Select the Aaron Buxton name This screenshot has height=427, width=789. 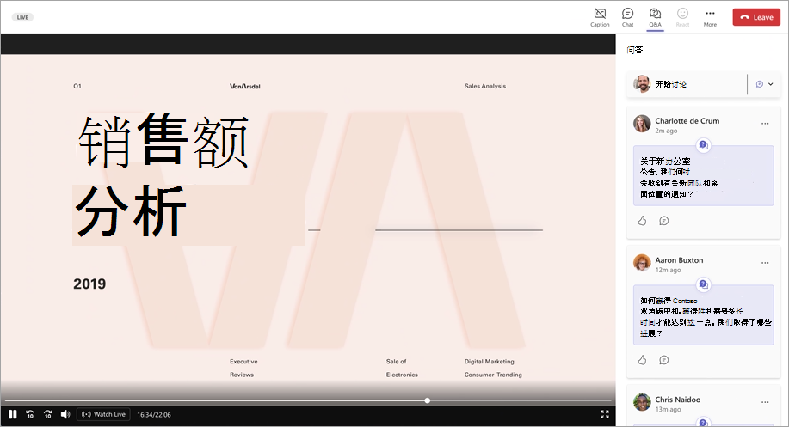tap(679, 260)
